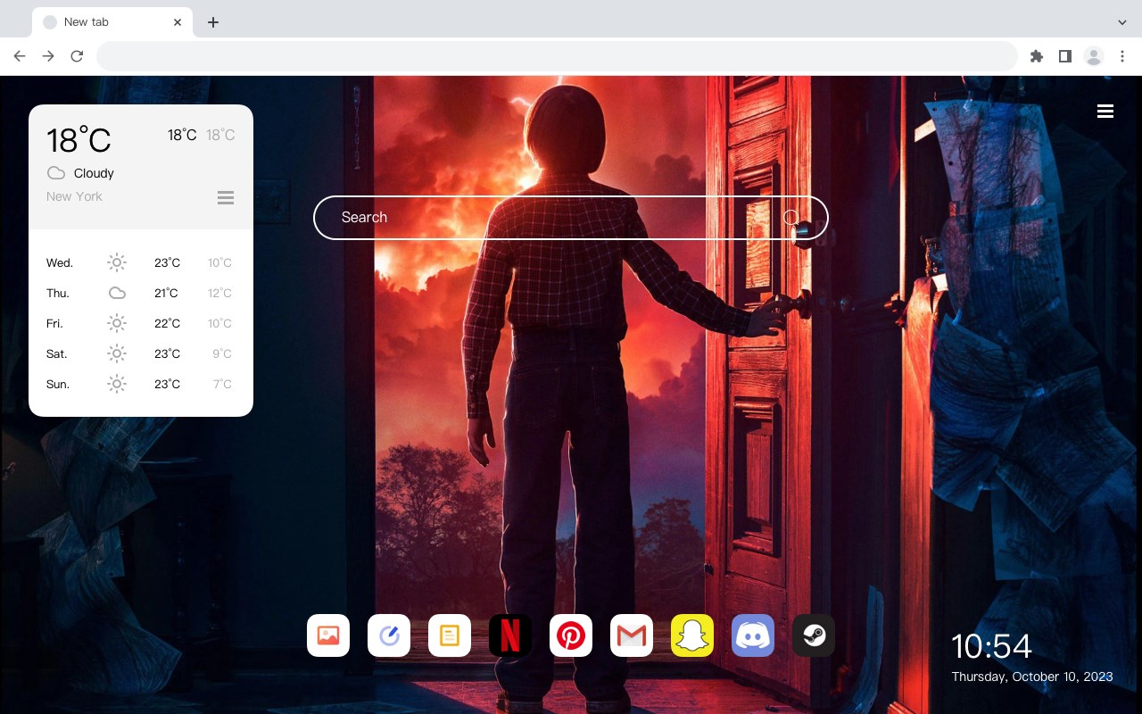Screen dimensions: 1142x714
Task: Launch the Discord shortcut
Action: pyautogui.click(x=753, y=635)
